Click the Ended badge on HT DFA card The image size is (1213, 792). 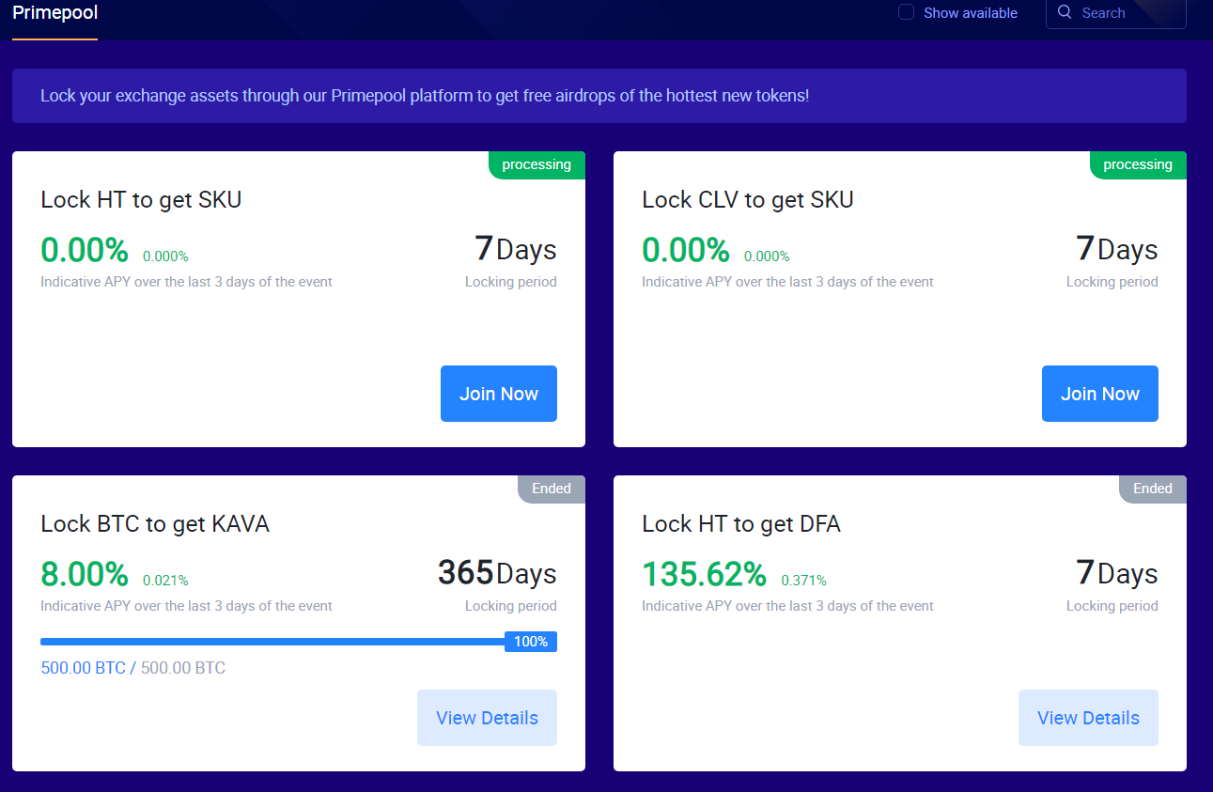click(x=1153, y=489)
